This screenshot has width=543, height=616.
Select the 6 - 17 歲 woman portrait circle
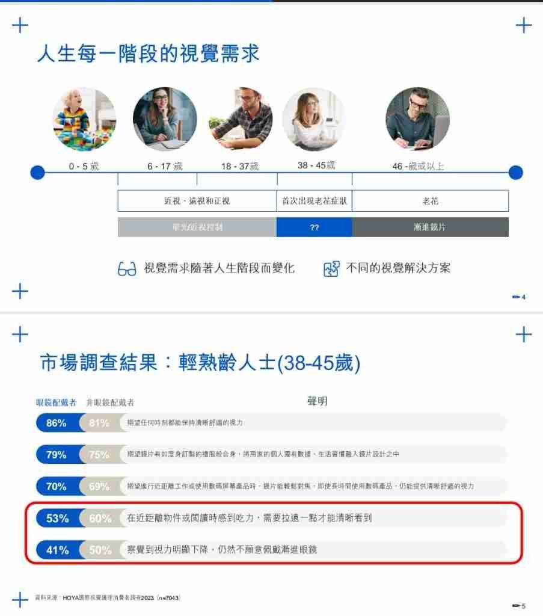(165, 119)
